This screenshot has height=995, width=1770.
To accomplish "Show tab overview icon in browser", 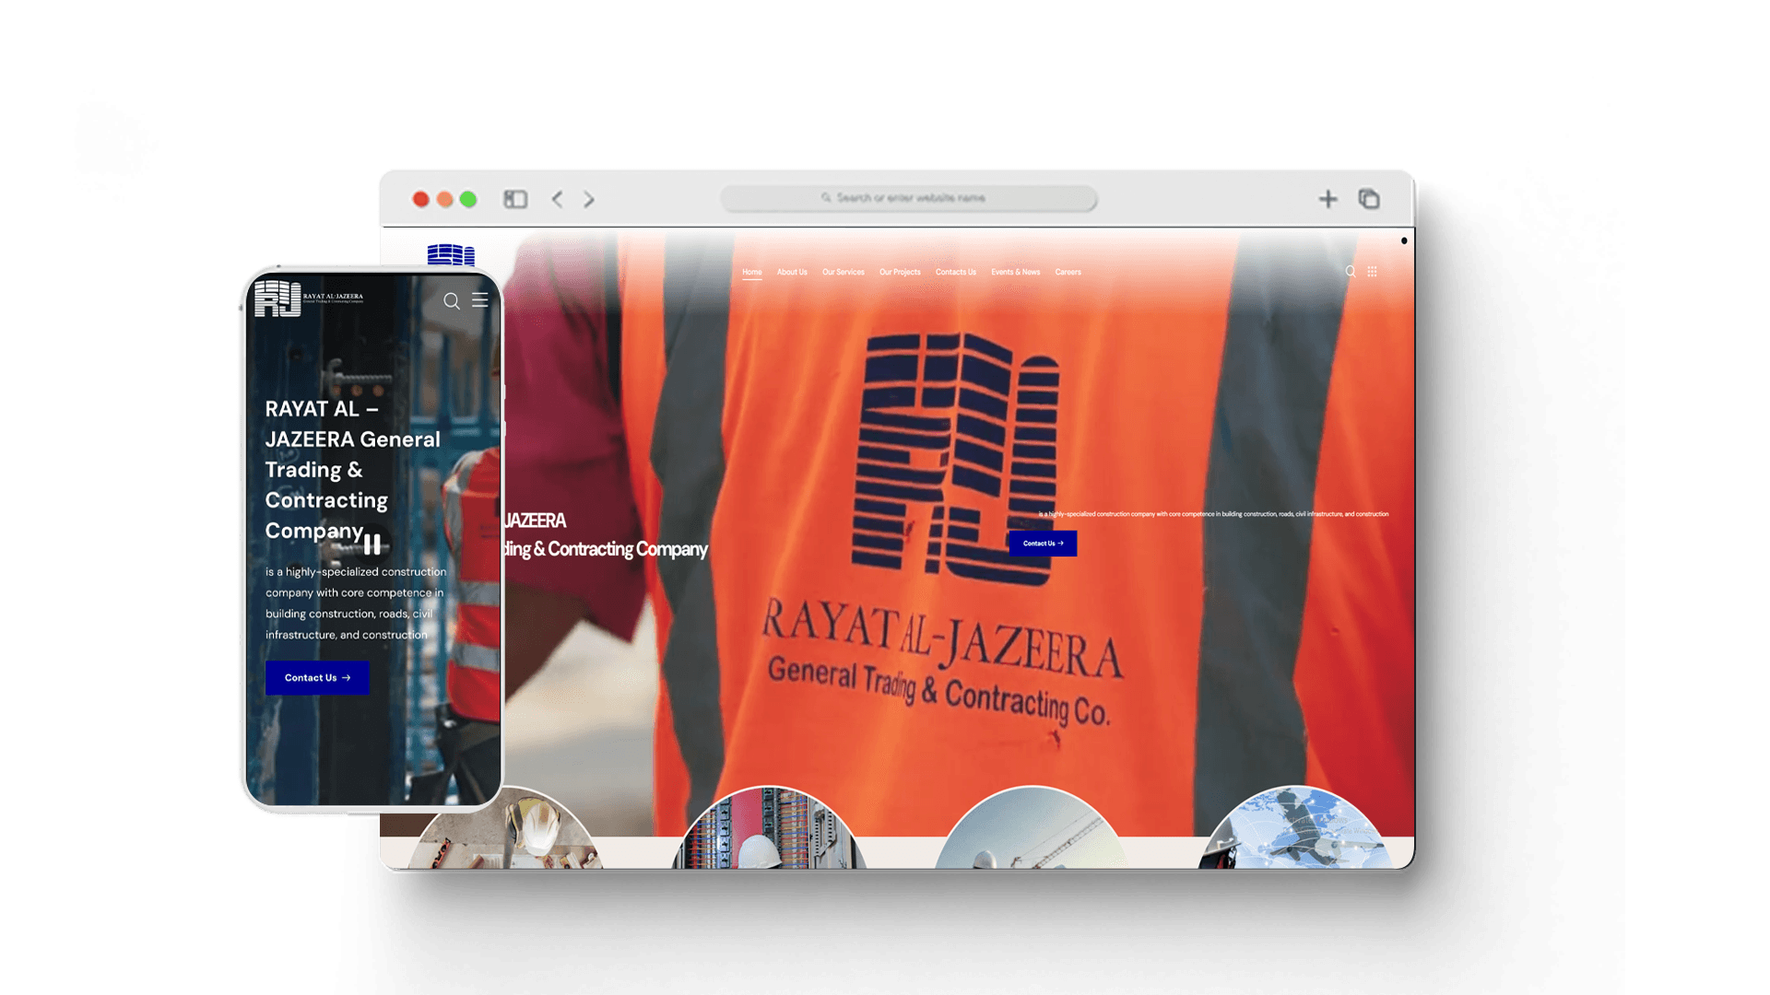I will click(x=1369, y=199).
